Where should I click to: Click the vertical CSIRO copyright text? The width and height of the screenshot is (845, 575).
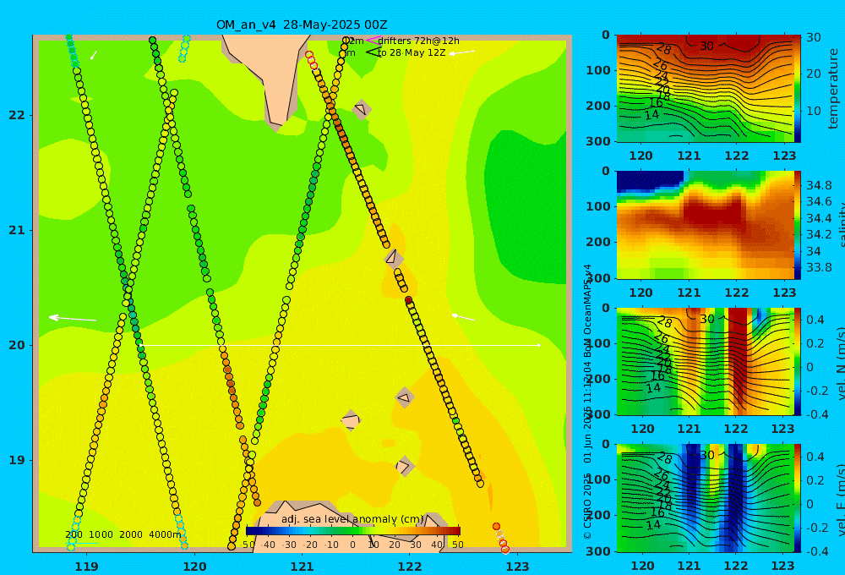click(588, 402)
